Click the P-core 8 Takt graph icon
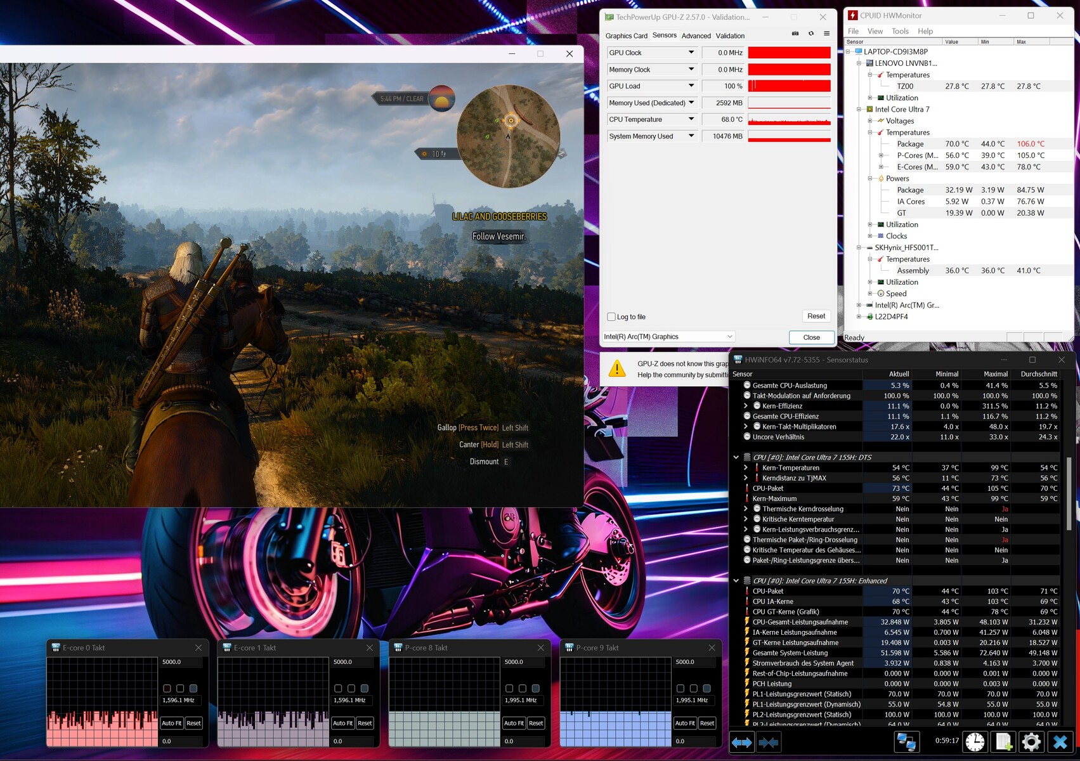The height and width of the screenshot is (761, 1080). (398, 647)
